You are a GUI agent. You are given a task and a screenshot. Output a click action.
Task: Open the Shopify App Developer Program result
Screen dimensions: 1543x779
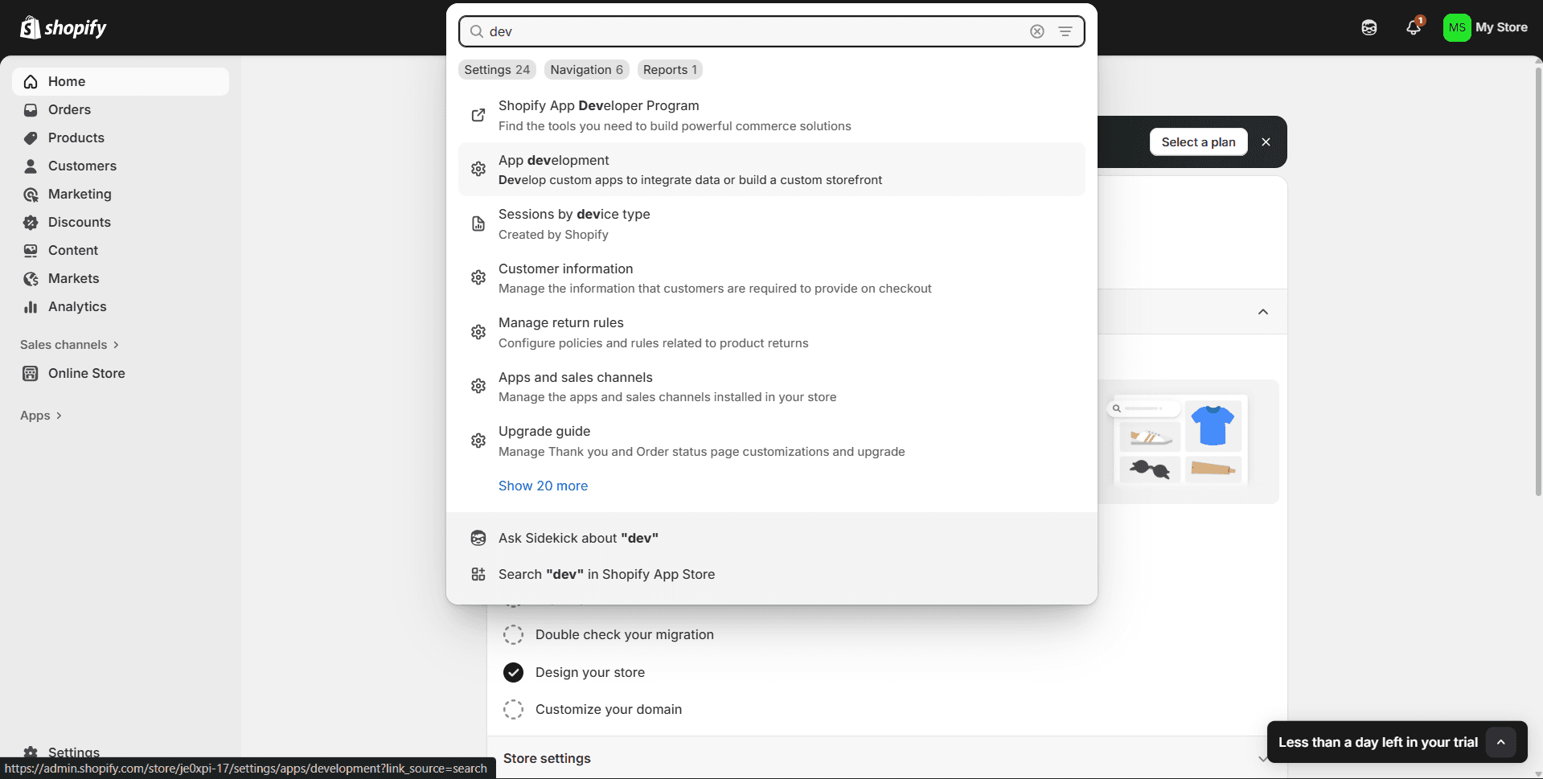[x=772, y=115]
